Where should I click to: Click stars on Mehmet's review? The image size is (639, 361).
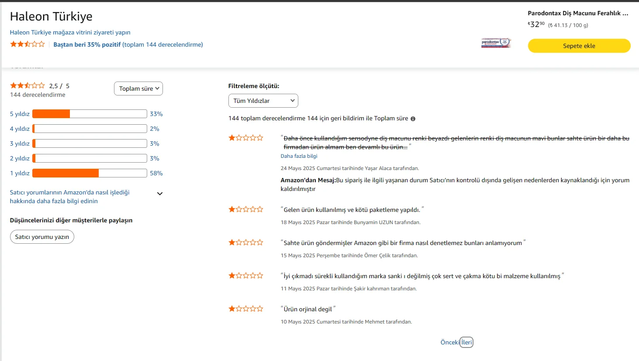click(x=246, y=309)
